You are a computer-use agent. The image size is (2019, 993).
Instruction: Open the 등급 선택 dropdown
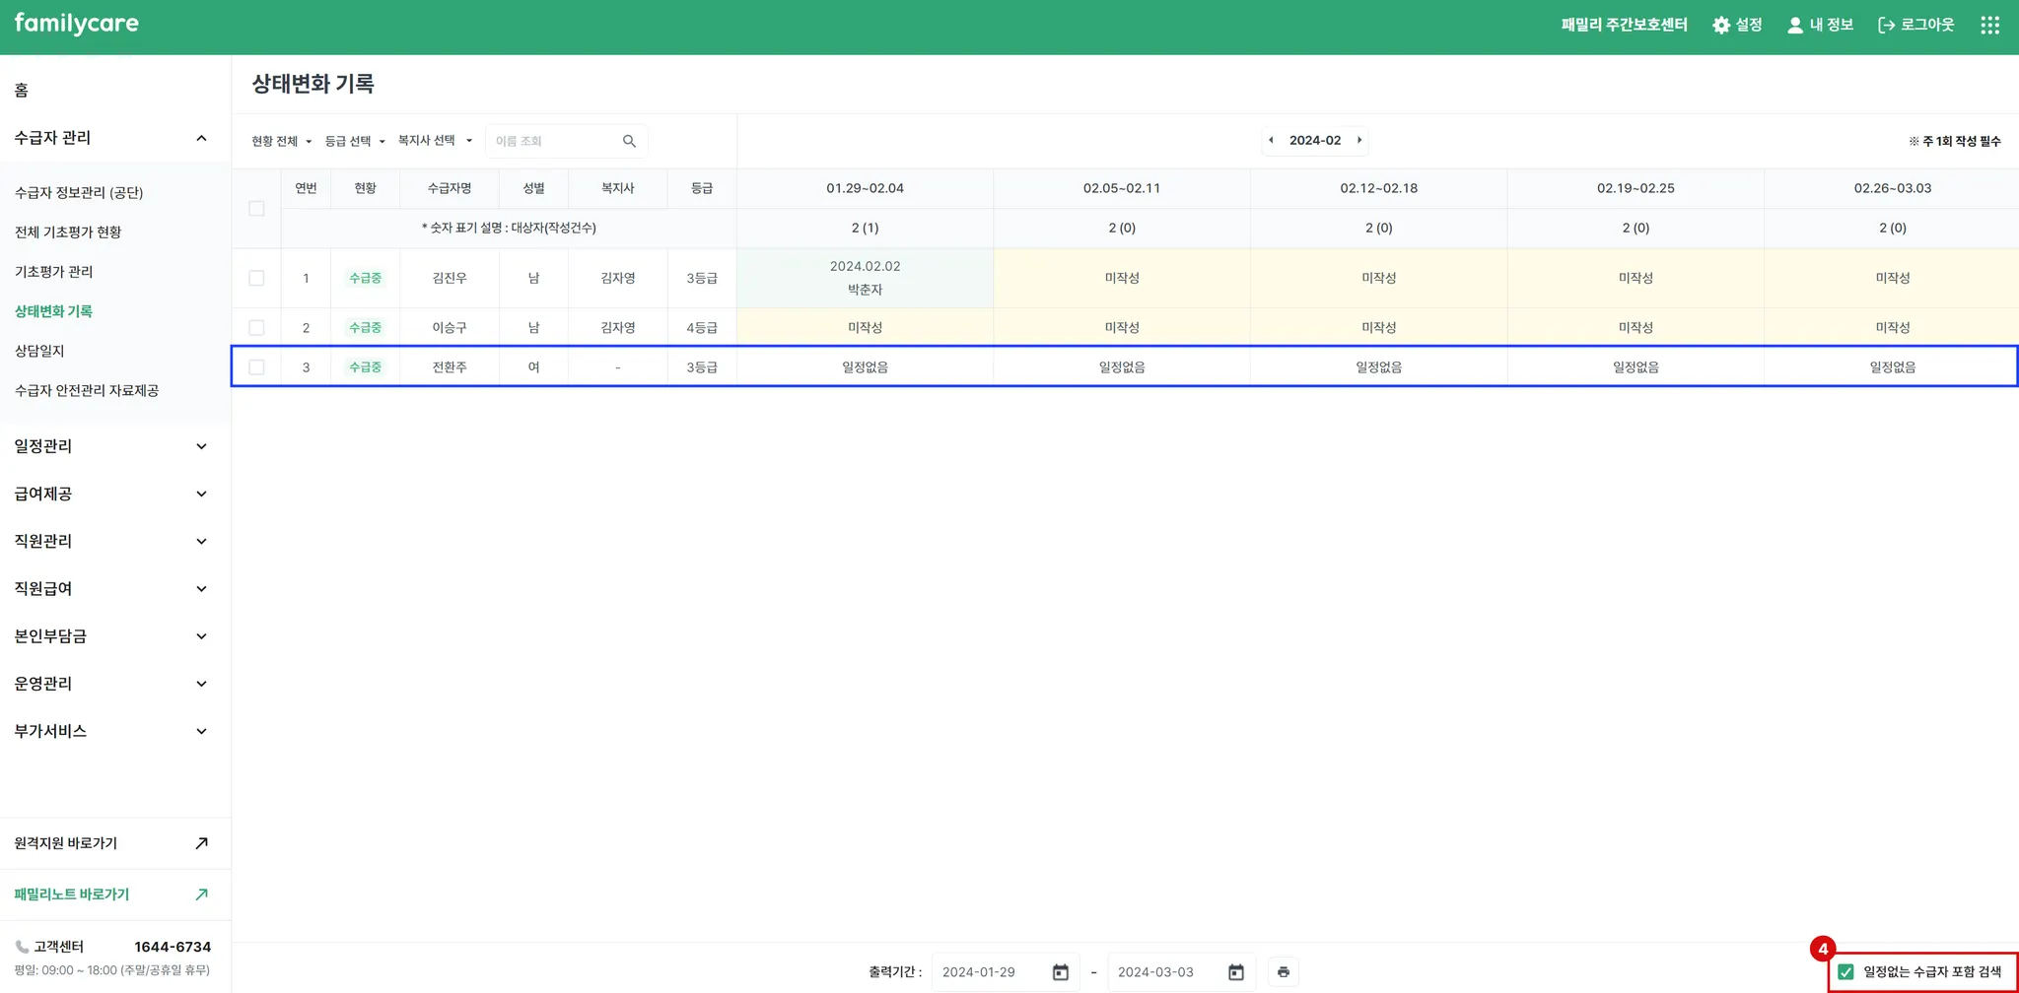[355, 142]
